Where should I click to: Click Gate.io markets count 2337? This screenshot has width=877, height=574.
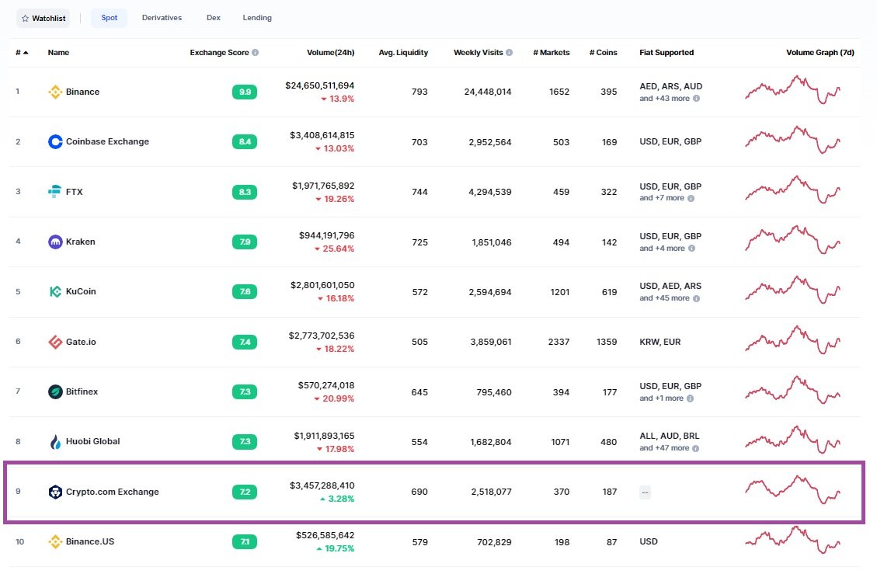click(x=559, y=342)
